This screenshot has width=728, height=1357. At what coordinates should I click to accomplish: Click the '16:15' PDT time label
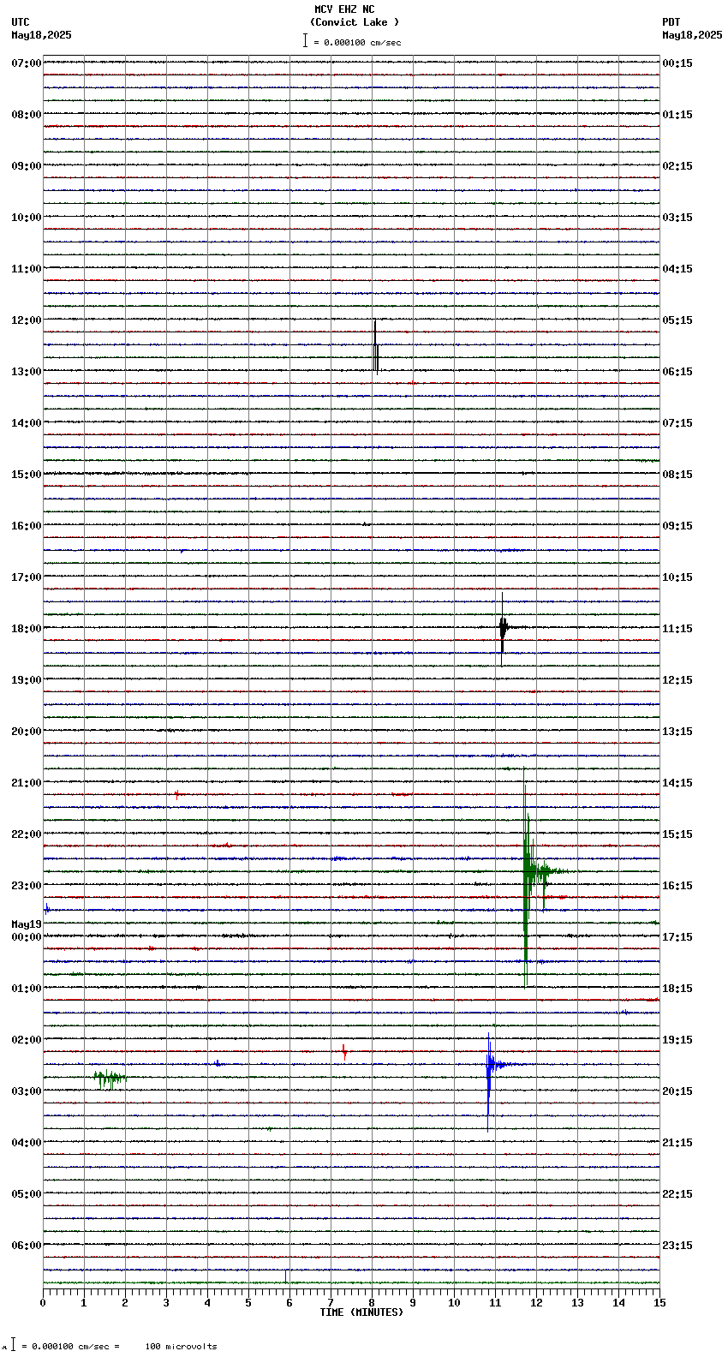pyautogui.click(x=677, y=886)
